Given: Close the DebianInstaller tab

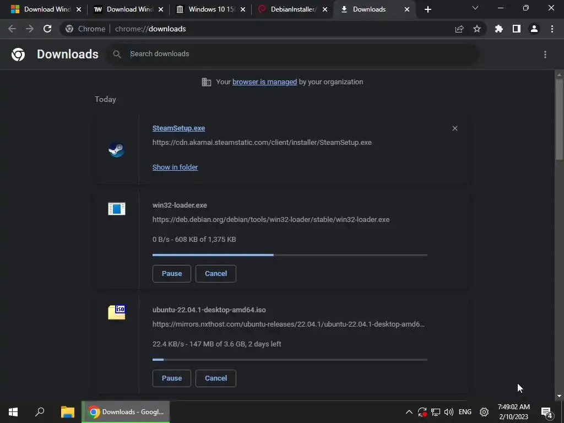Looking at the screenshot, I should [x=325, y=9].
